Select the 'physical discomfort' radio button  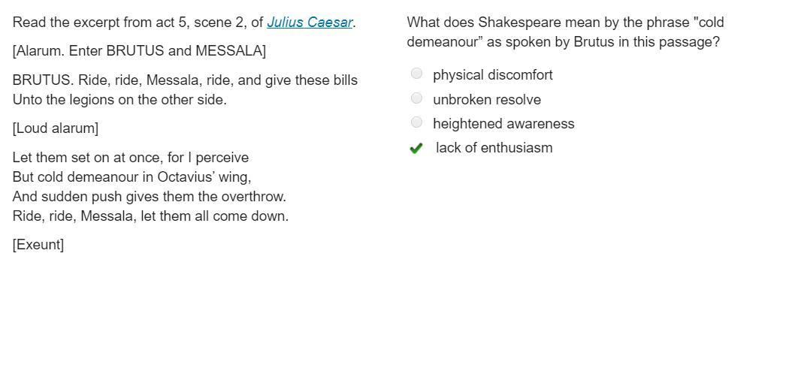click(416, 74)
